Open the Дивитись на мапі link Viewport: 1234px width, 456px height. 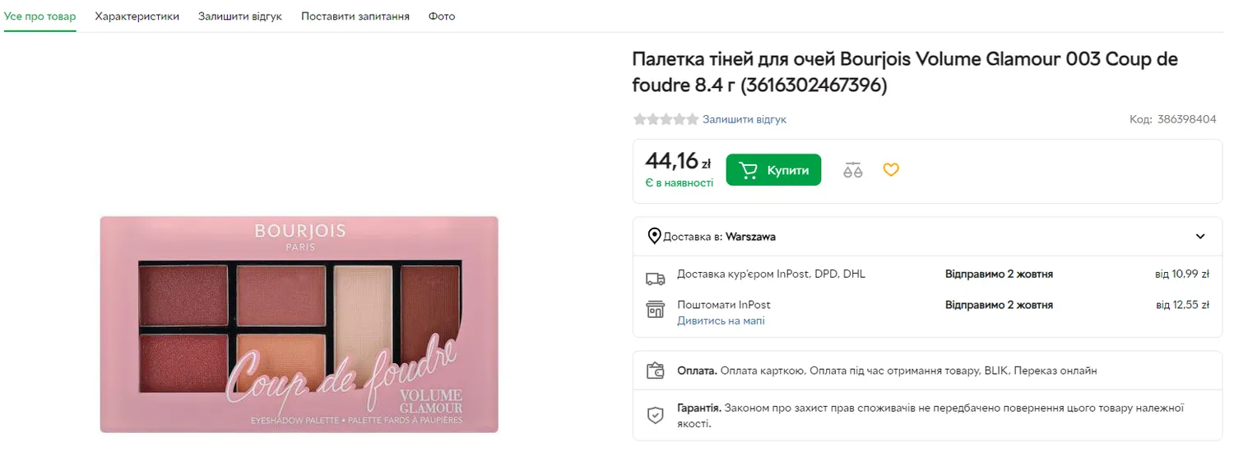pos(721,320)
